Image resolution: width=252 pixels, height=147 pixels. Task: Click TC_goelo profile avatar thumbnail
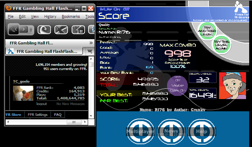coord(23,93)
